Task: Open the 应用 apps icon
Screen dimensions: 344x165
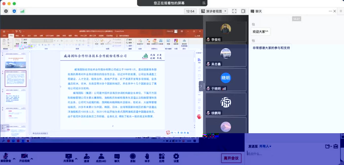Action: click(162, 158)
